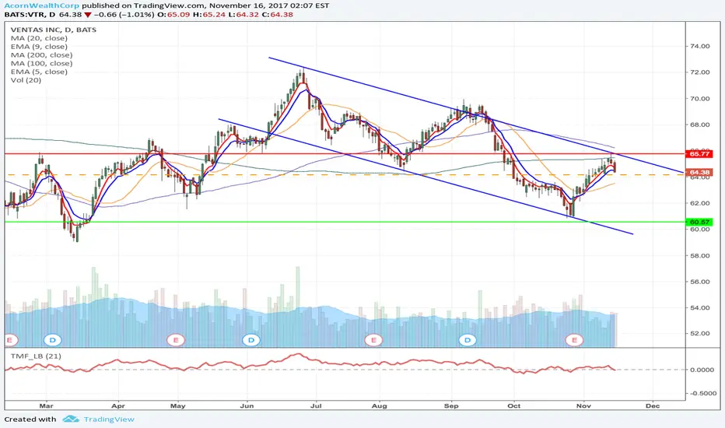
Task: Click the 52.00 price axis value
Action: (x=699, y=333)
